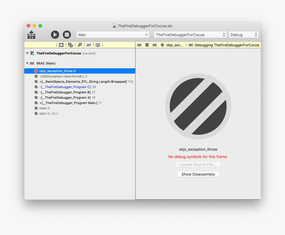Select the single-frame view icon
Screen dimensions: 285x235
click(x=62, y=45)
